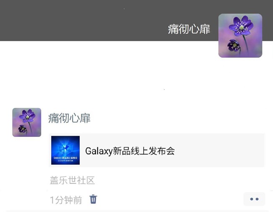
Task: Tap the 1分钟前 timestamp
Action: pyautogui.click(x=66, y=200)
